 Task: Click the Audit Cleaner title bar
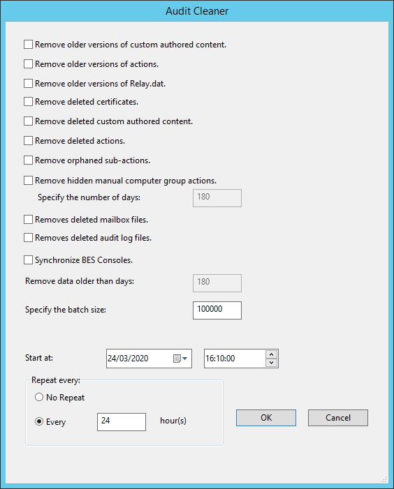pyautogui.click(x=197, y=11)
